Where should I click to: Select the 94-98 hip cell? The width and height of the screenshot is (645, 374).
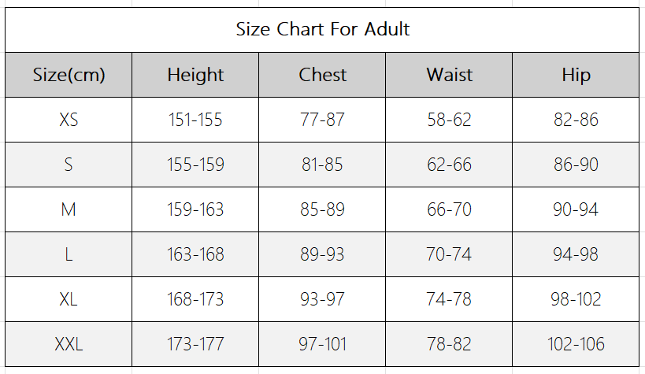(576, 254)
